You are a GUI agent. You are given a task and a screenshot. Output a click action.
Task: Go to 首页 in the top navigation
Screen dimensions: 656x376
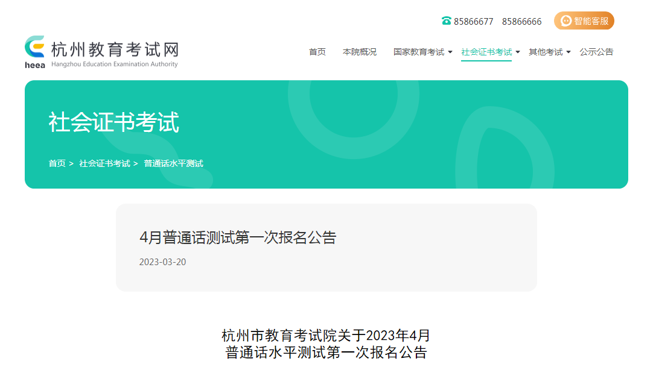coord(317,52)
